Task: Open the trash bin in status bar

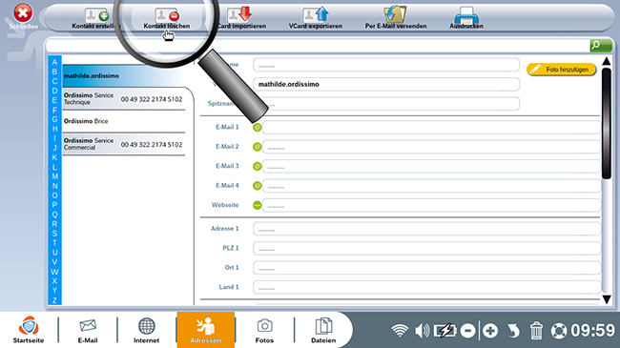Action: pyautogui.click(x=536, y=331)
